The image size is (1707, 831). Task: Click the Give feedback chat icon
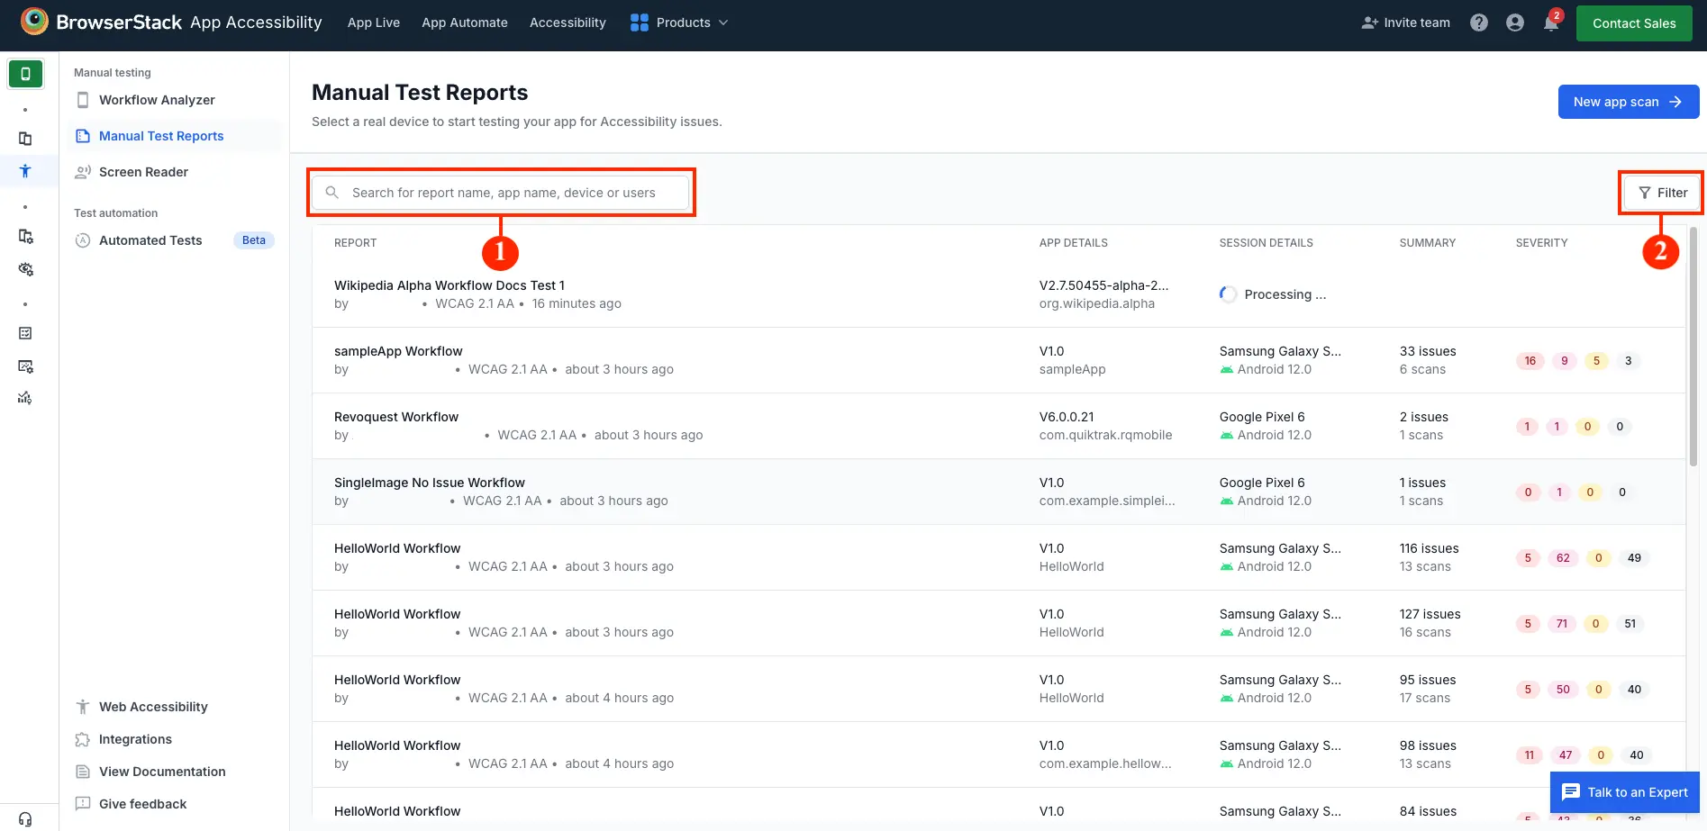pyautogui.click(x=83, y=804)
